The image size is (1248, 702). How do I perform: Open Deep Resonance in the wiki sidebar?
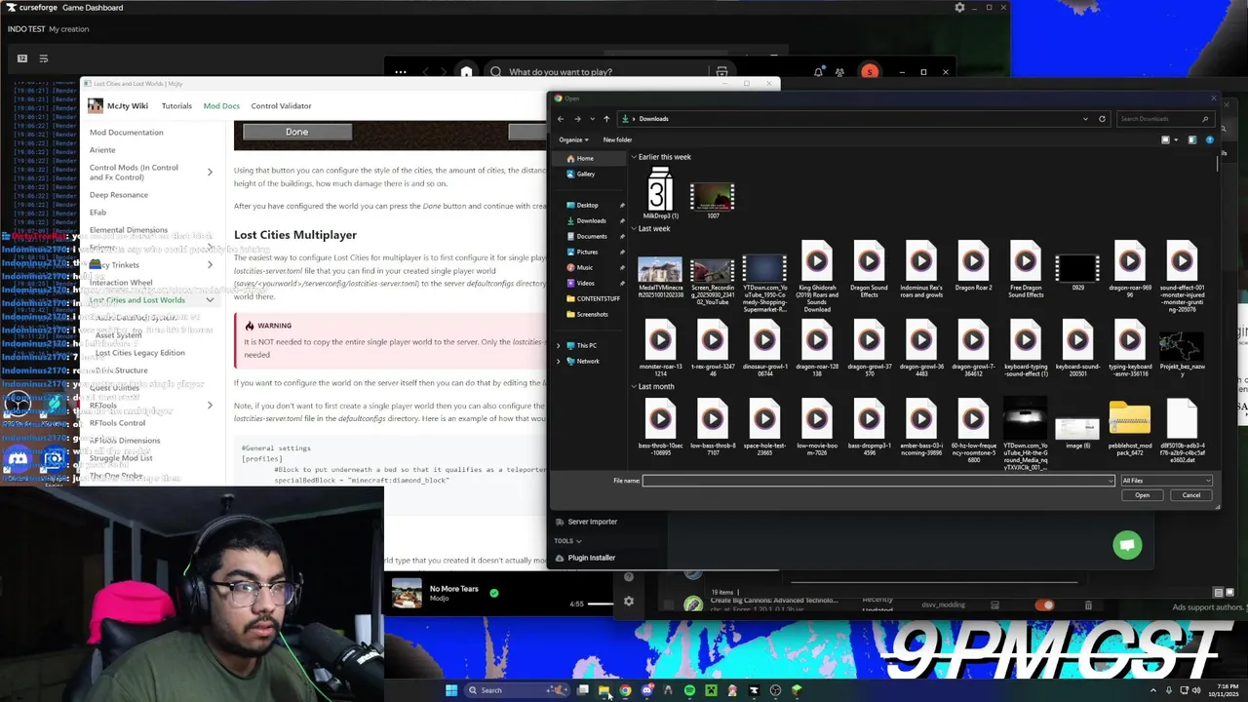tap(119, 195)
